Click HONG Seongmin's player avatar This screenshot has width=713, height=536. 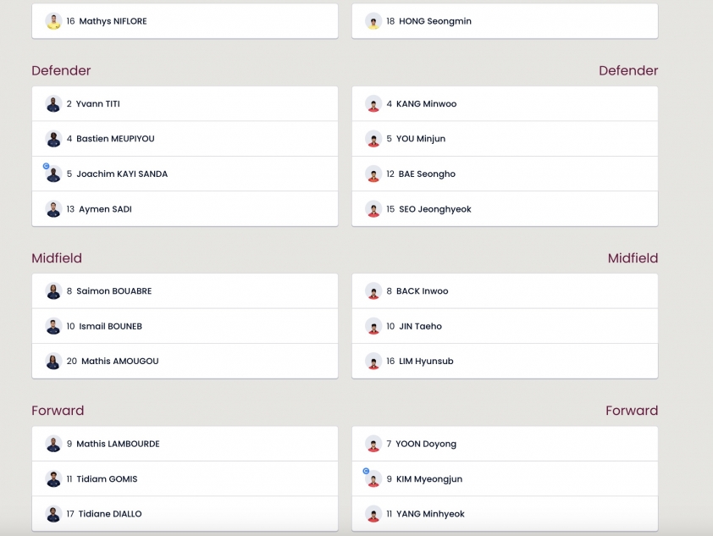(373, 21)
